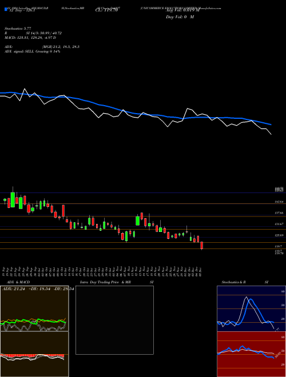Click the last red candlestick on 05 Dec
This screenshot has width=286, height=377.
click(x=202, y=246)
